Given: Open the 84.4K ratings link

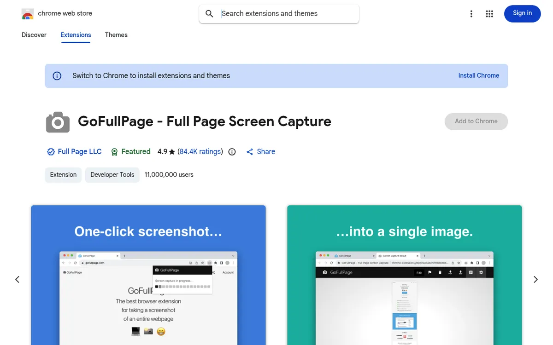Looking at the screenshot, I should tap(200, 152).
